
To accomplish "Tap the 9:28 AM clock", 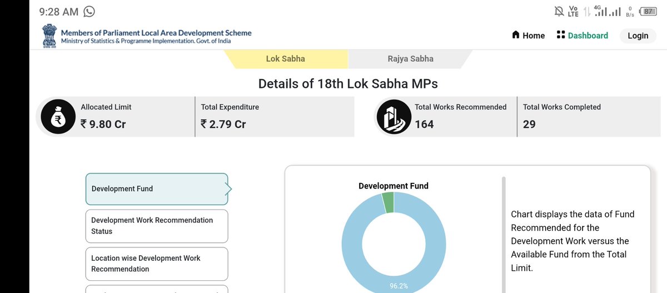I will point(58,11).
